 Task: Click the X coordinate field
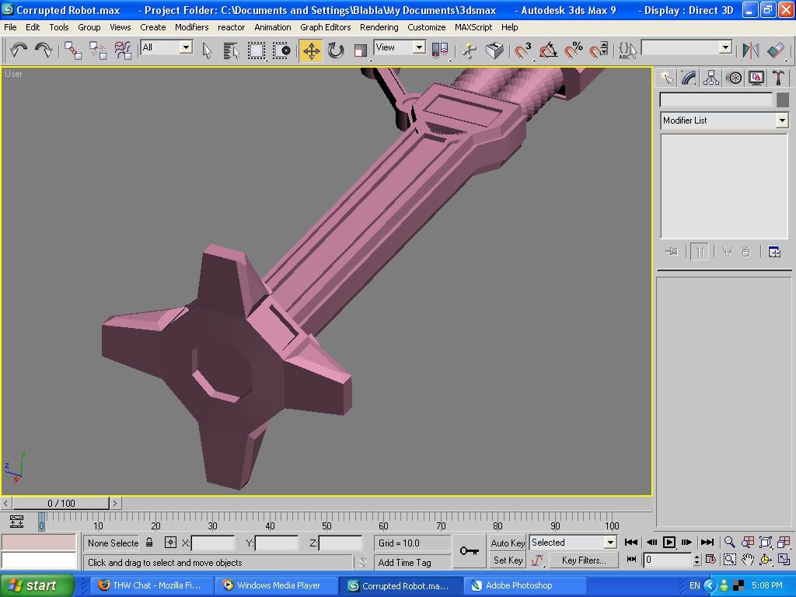pyautogui.click(x=213, y=543)
